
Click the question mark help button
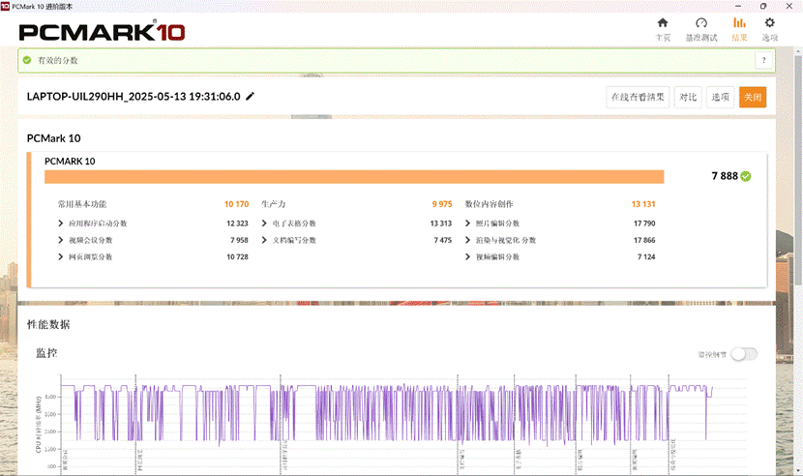coord(763,60)
